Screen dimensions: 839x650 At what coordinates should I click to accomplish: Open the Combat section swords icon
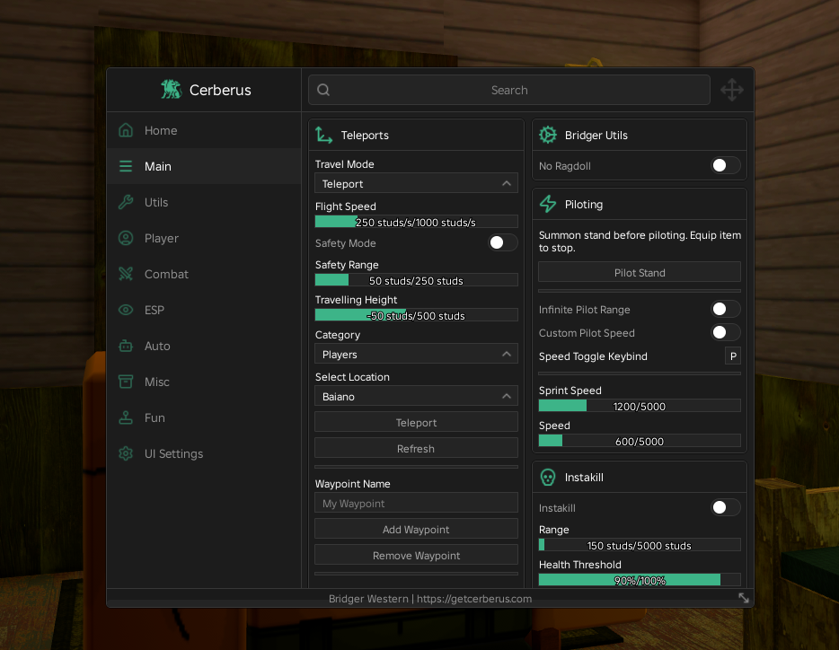(126, 274)
